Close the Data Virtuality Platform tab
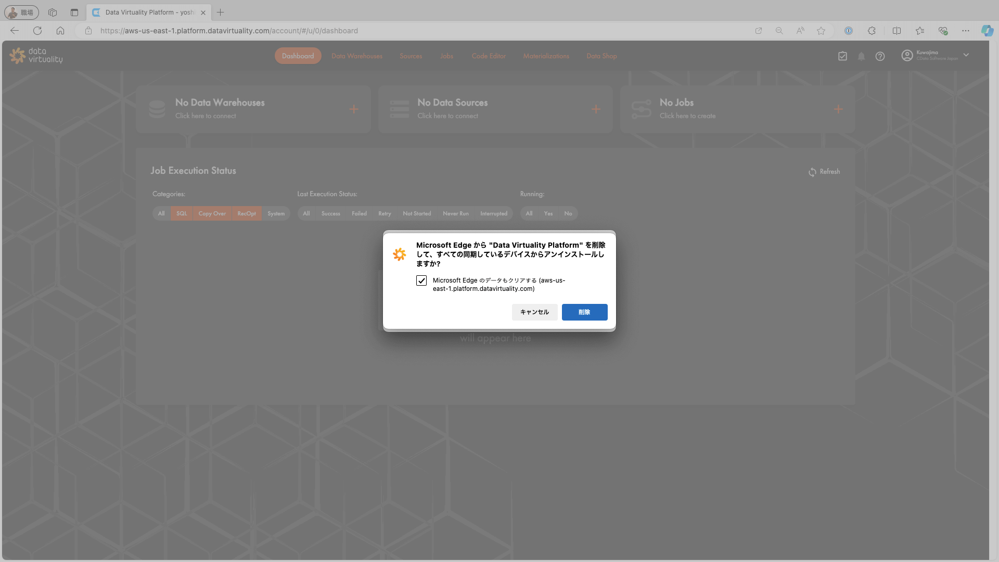Image resolution: width=999 pixels, height=562 pixels. (x=203, y=12)
